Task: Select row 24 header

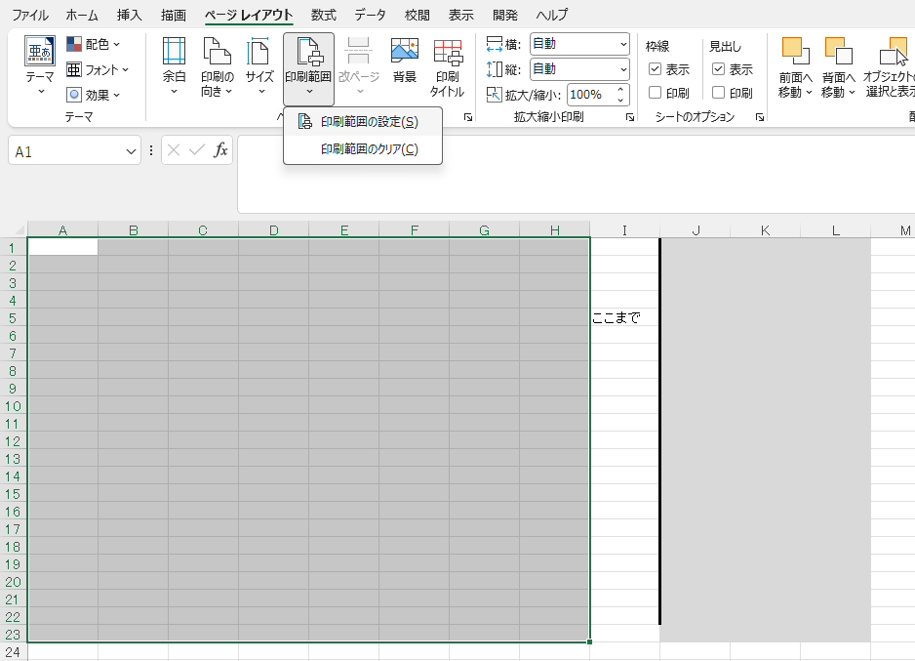Action: tap(13, 651)
